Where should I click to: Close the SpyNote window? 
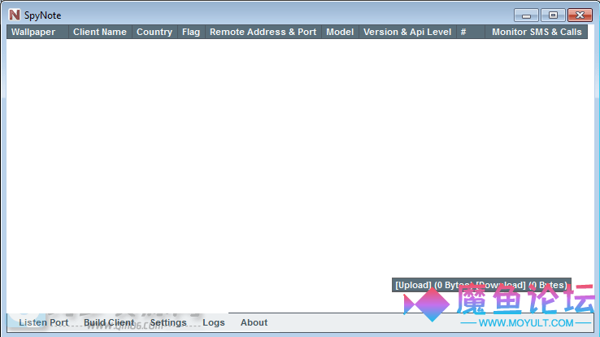coord(580,15)
